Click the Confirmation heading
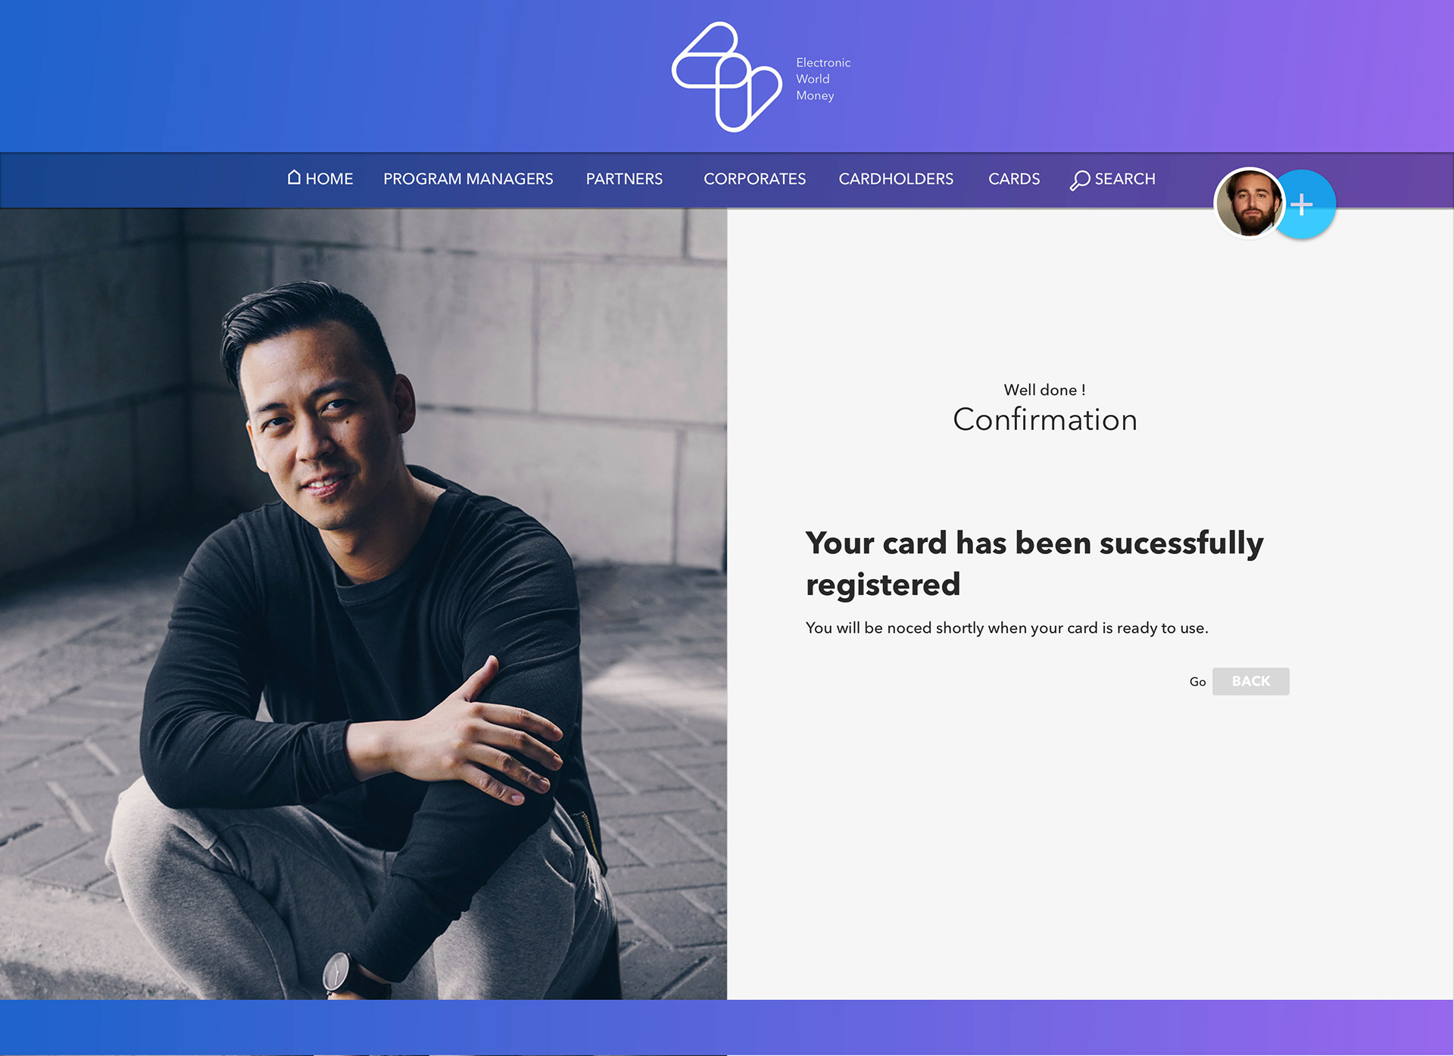This screenshot has height=1056, width=1454. point(1045,419)
